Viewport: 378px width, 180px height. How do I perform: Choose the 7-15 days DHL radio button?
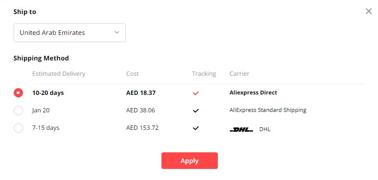pos(18,128)
